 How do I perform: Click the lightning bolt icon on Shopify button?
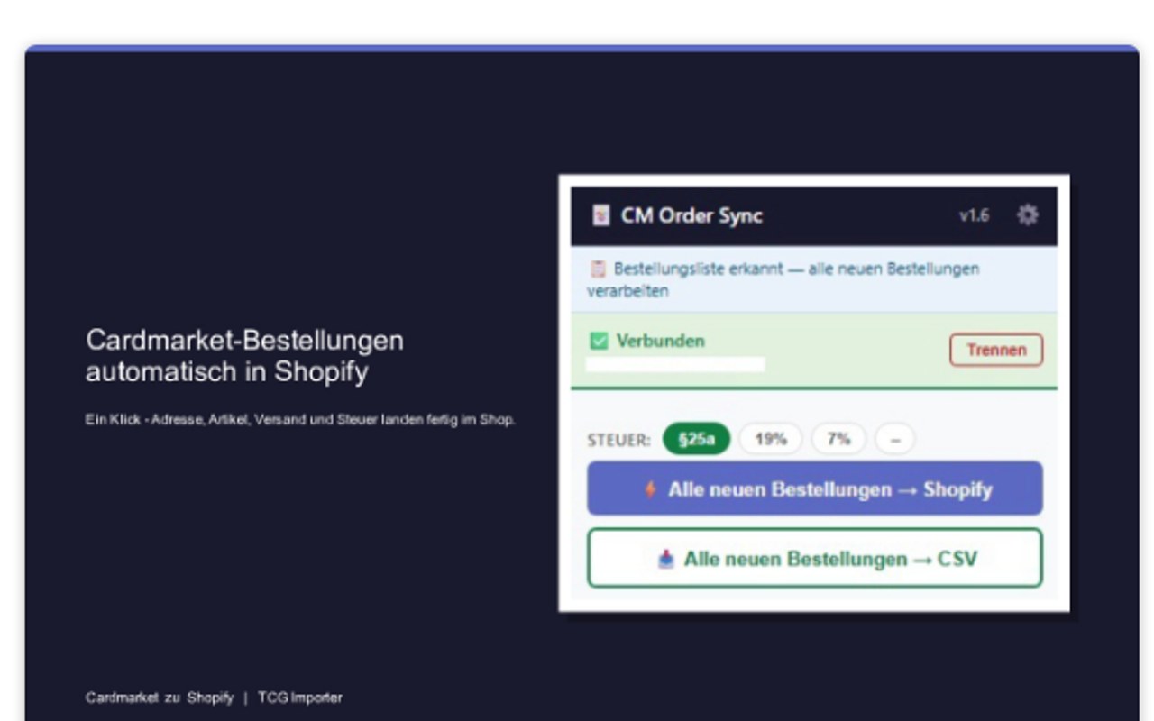pyautogui.click(x=649, y=489)
